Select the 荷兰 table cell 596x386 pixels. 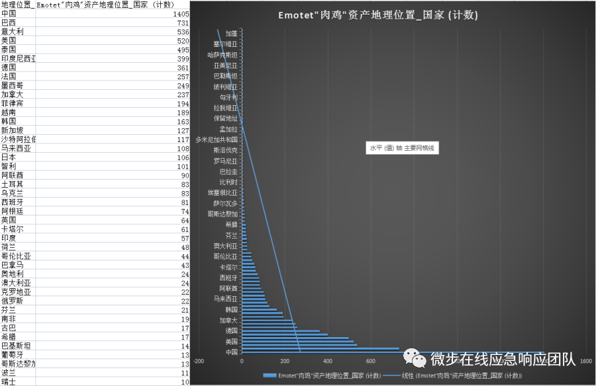(x=18, y=247)
